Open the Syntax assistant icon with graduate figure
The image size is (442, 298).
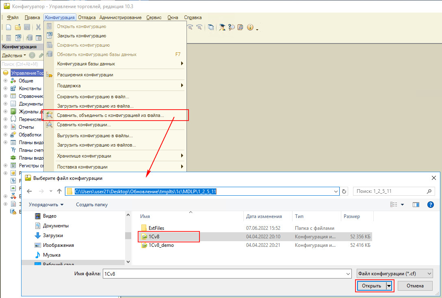point(222,27)
